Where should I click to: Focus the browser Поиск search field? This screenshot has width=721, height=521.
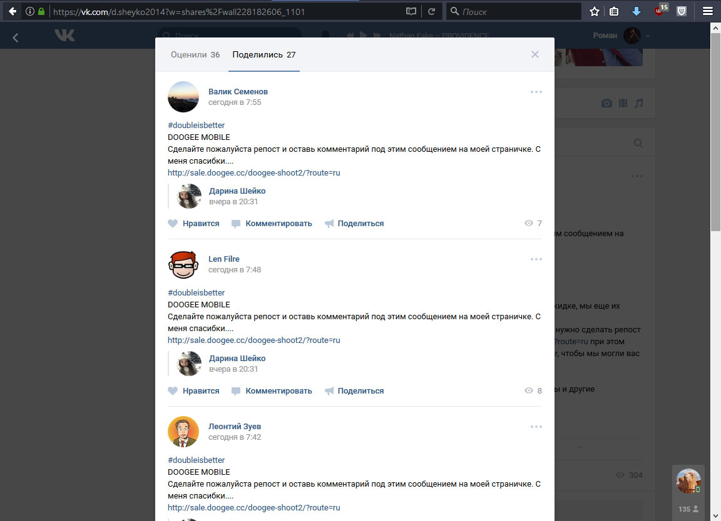514,11
